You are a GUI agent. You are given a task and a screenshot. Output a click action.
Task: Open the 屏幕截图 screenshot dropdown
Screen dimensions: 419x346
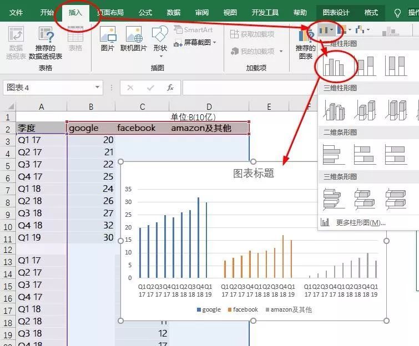coord(195,43)
